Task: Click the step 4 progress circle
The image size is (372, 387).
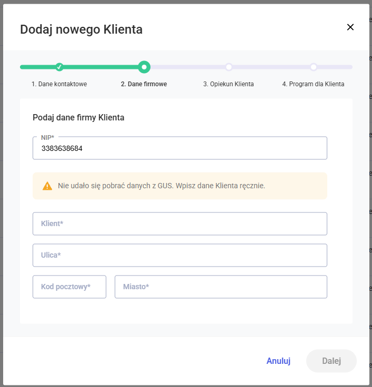Action: point(314,67)
